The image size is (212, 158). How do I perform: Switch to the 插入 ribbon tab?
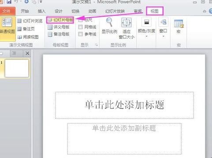point(41,11)
